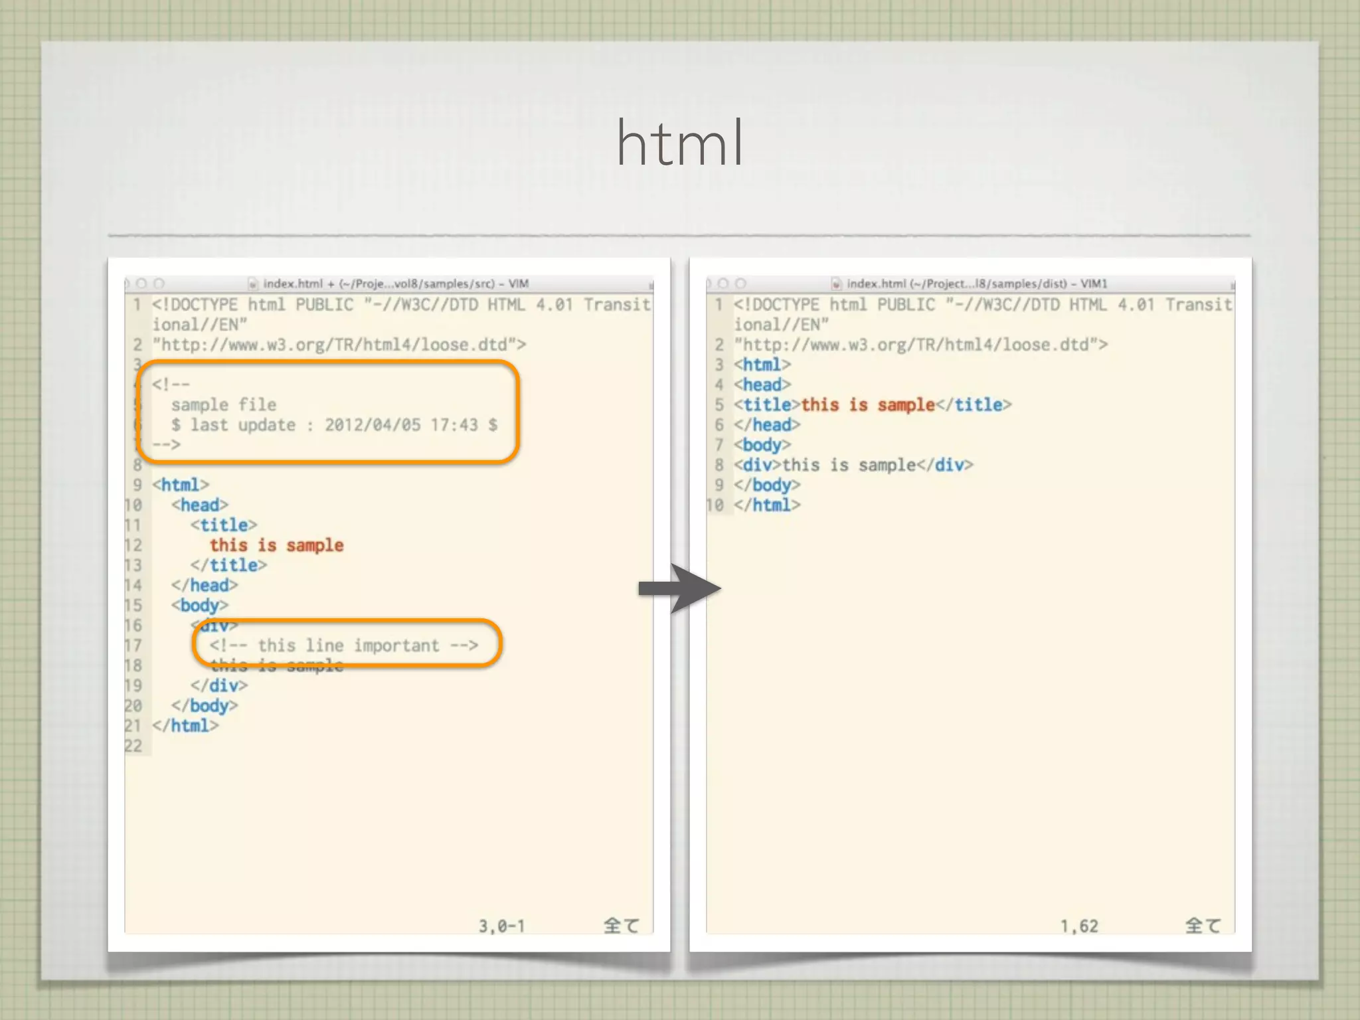Click the '<html>' tag on line 3 in the right window
This screenshot has width=1360, height=1020.
point(762,365)
